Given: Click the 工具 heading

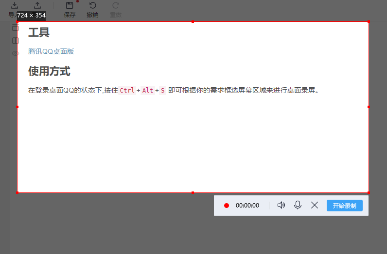Looking at the screenshot, I should coord(39,32).
